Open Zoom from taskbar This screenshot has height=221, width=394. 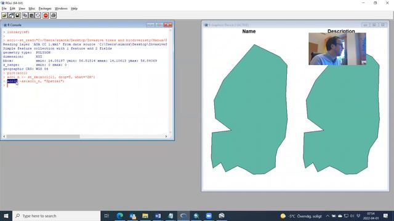209,215
